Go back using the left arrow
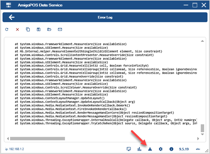 coord(12,17)
